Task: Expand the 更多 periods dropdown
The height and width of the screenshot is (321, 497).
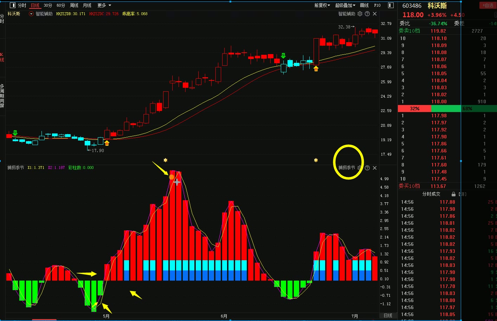Action: point(104,5)
